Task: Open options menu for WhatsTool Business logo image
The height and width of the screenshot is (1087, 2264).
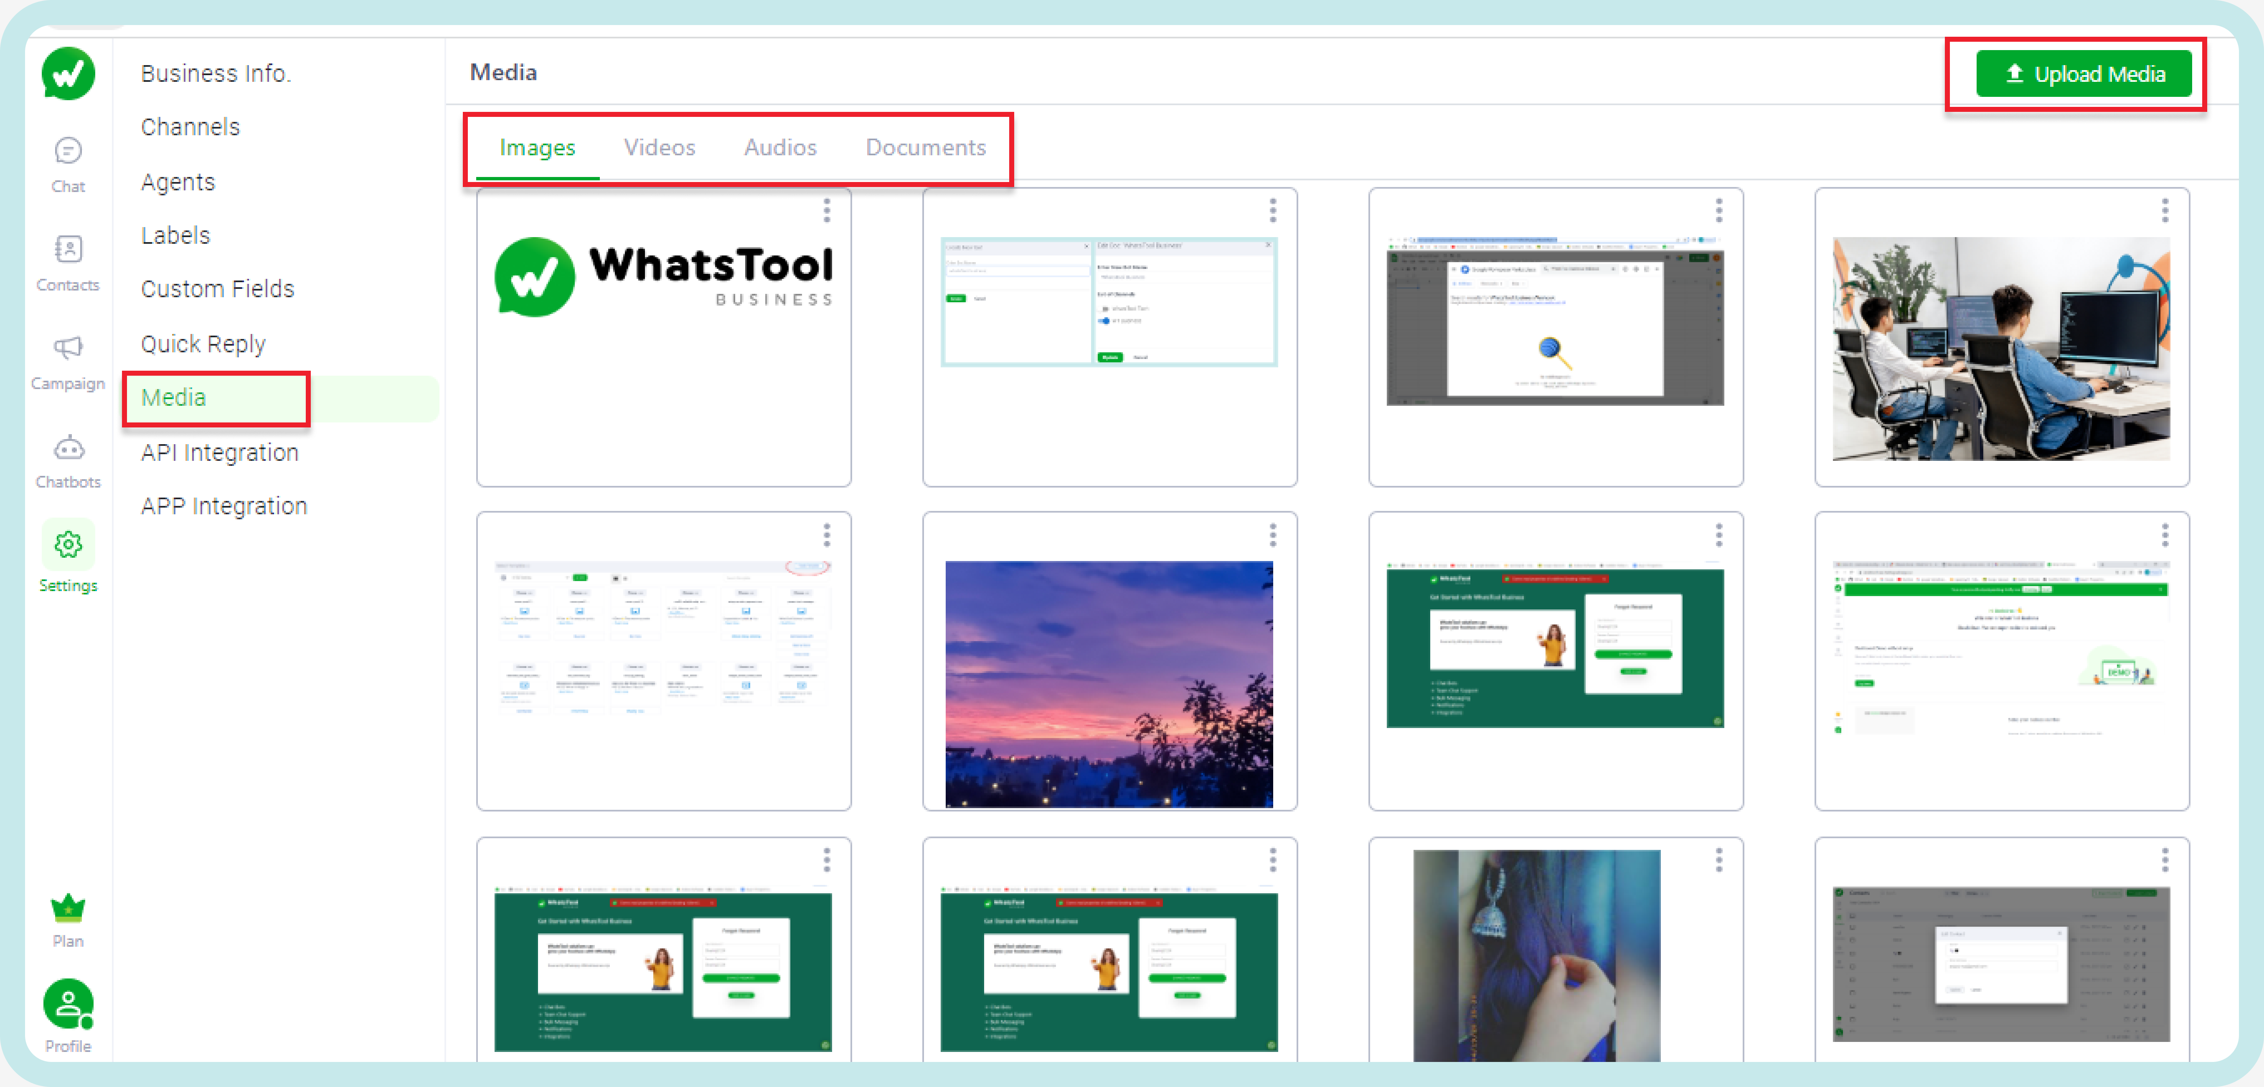Action: (826, 211)
